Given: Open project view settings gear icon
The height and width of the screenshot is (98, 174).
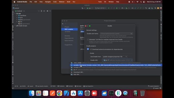Looking at the screenshot, I should pyautogui.click(x=48, y=11).
